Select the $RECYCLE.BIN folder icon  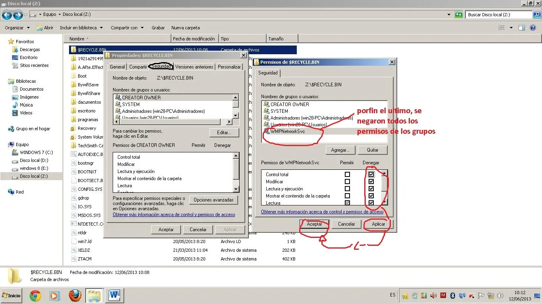point(73,50)
